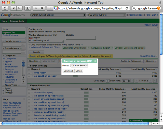
Task: Open the Columns dropdown
Action: (151, 61)
